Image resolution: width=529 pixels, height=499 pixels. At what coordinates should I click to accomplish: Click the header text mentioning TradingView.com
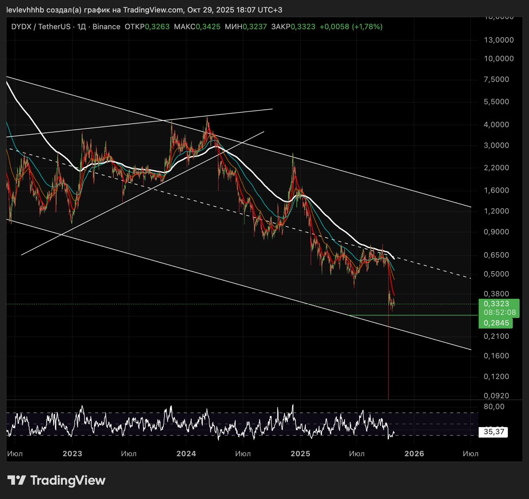point(144,9)
